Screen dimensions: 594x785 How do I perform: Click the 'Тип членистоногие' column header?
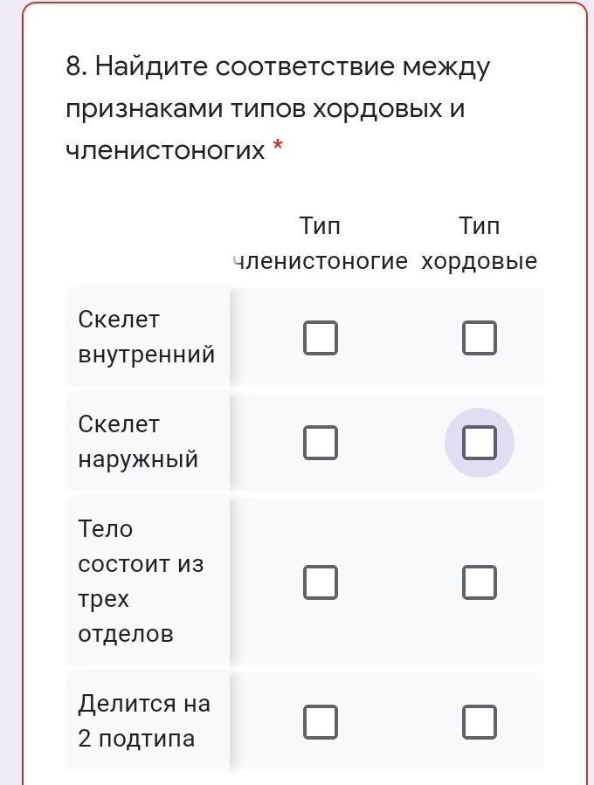(321, 244)
